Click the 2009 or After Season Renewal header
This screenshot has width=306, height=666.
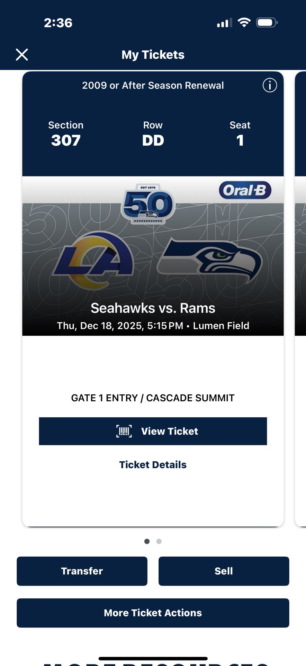(153, 85)
